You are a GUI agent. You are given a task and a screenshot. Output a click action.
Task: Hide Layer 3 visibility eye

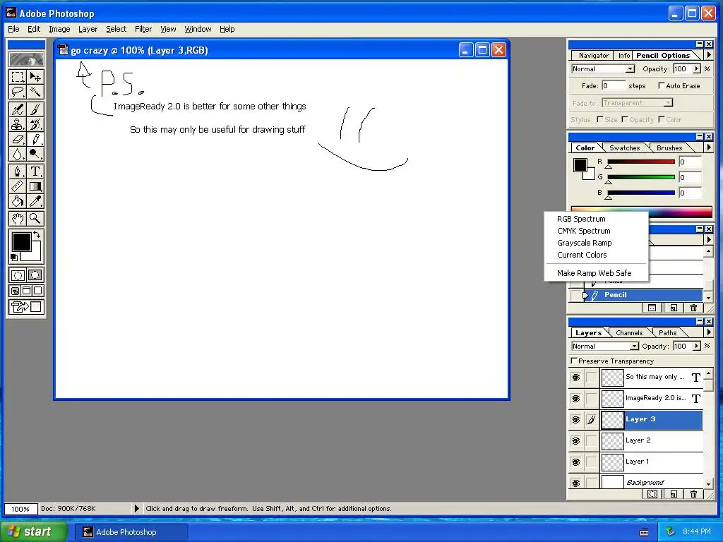point(576,419)
